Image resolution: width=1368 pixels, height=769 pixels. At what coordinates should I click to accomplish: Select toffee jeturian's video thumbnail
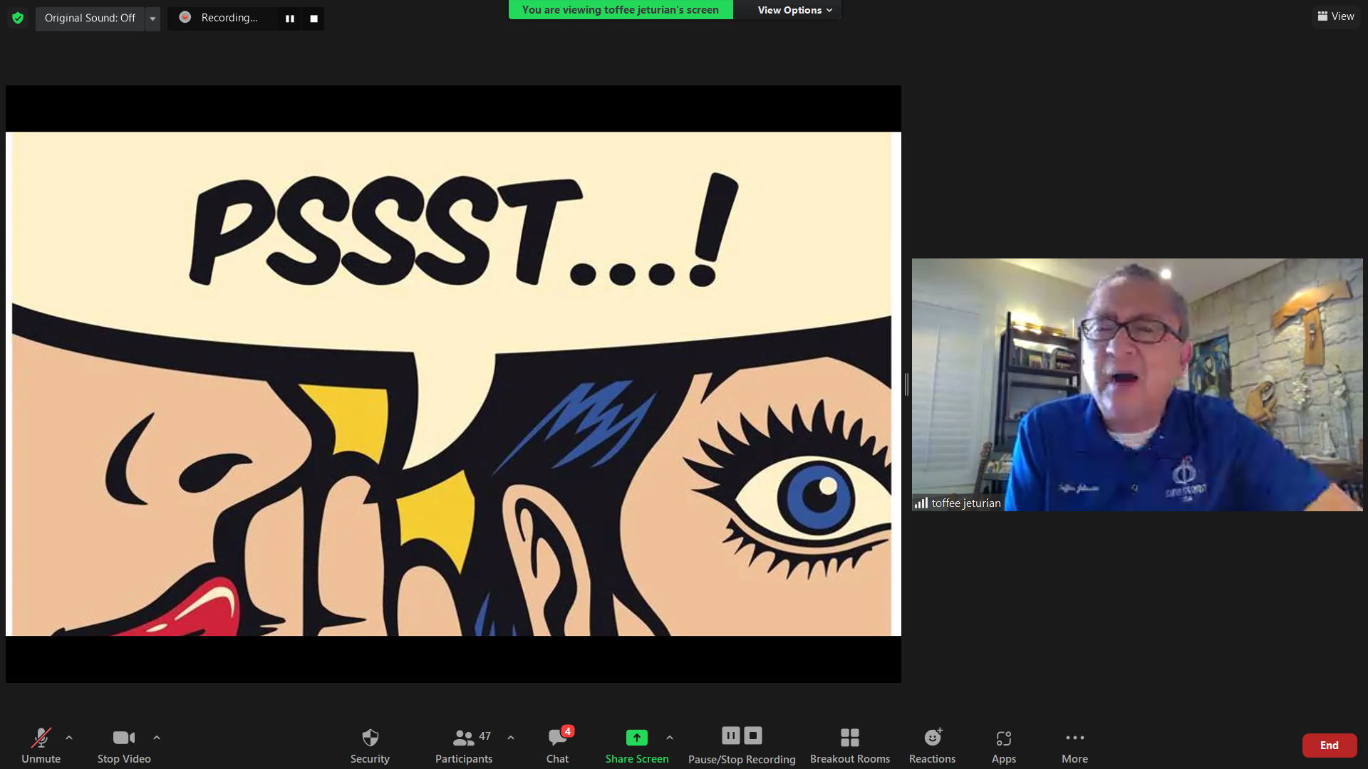(x=1137, y=384)
